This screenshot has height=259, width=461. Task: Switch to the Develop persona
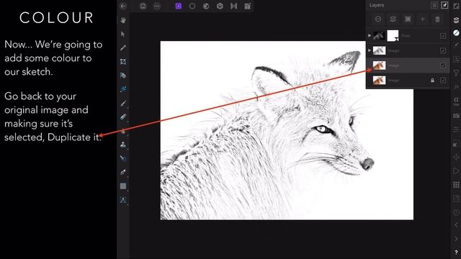(x=220, y=6)
